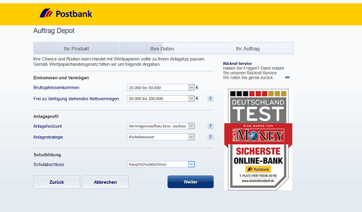Screen dimensions: 362x212
Task: Click the Anlagehorizont label
Action: 48,126
